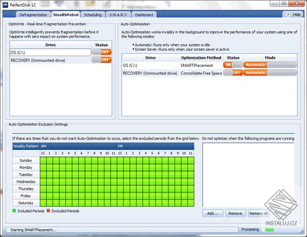Click the Starting SMARTPlacement status bar text
307x237 pixels.
[33, 230]
